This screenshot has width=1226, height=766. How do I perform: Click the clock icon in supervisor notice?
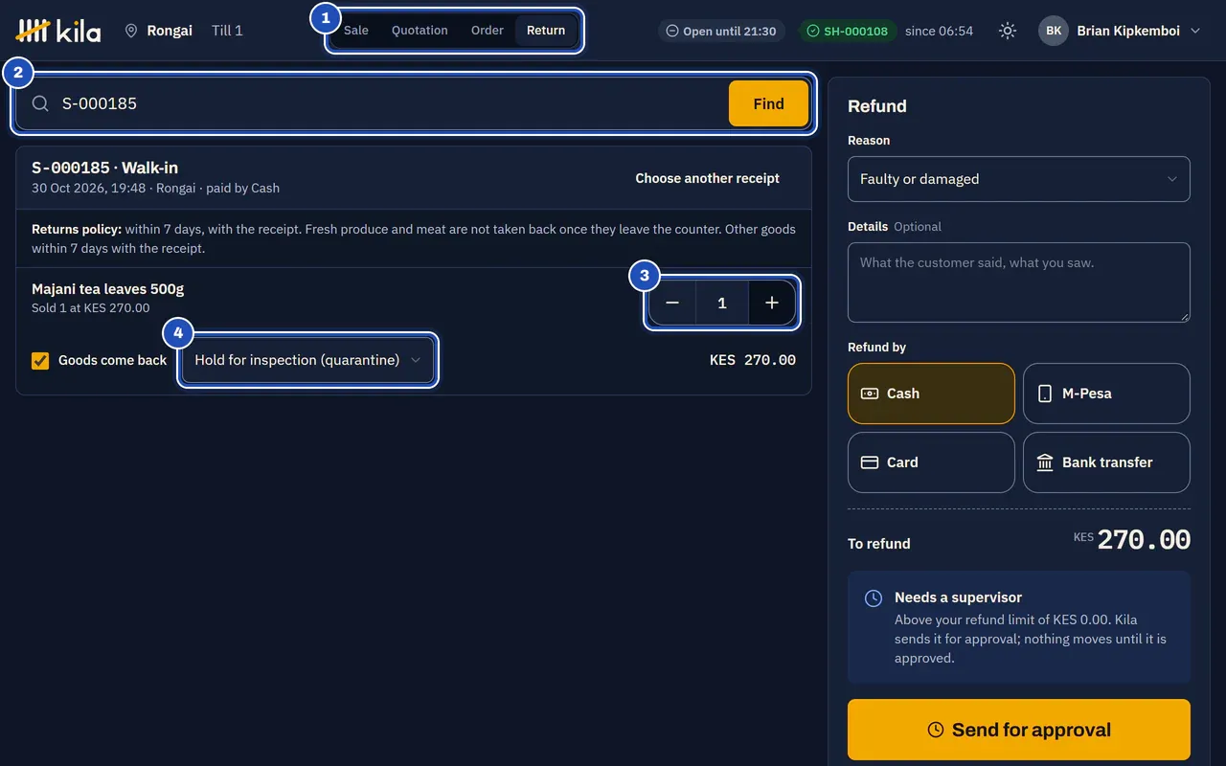click(x=874, y=598)
